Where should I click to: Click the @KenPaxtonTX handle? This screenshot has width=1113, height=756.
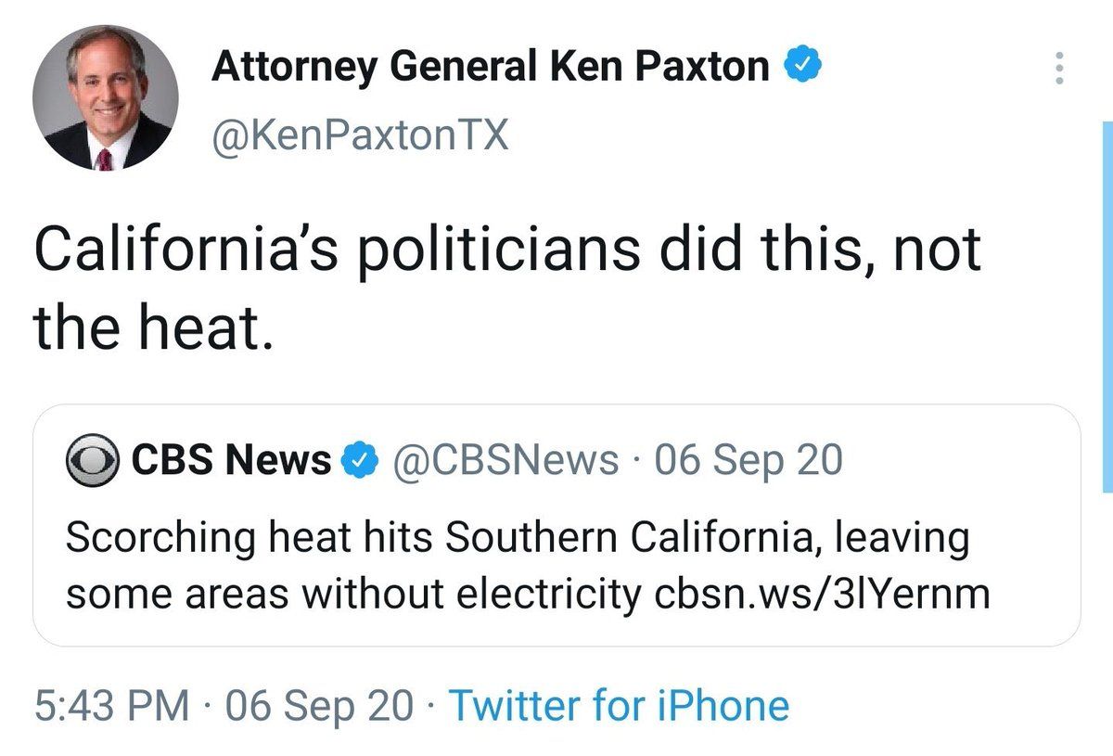pyautogui.click(x=360, y=138)
